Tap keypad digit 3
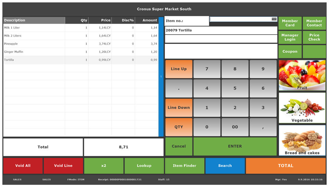Image resolution: width=329 pixels, height=188 pixels. pos(263,108)
